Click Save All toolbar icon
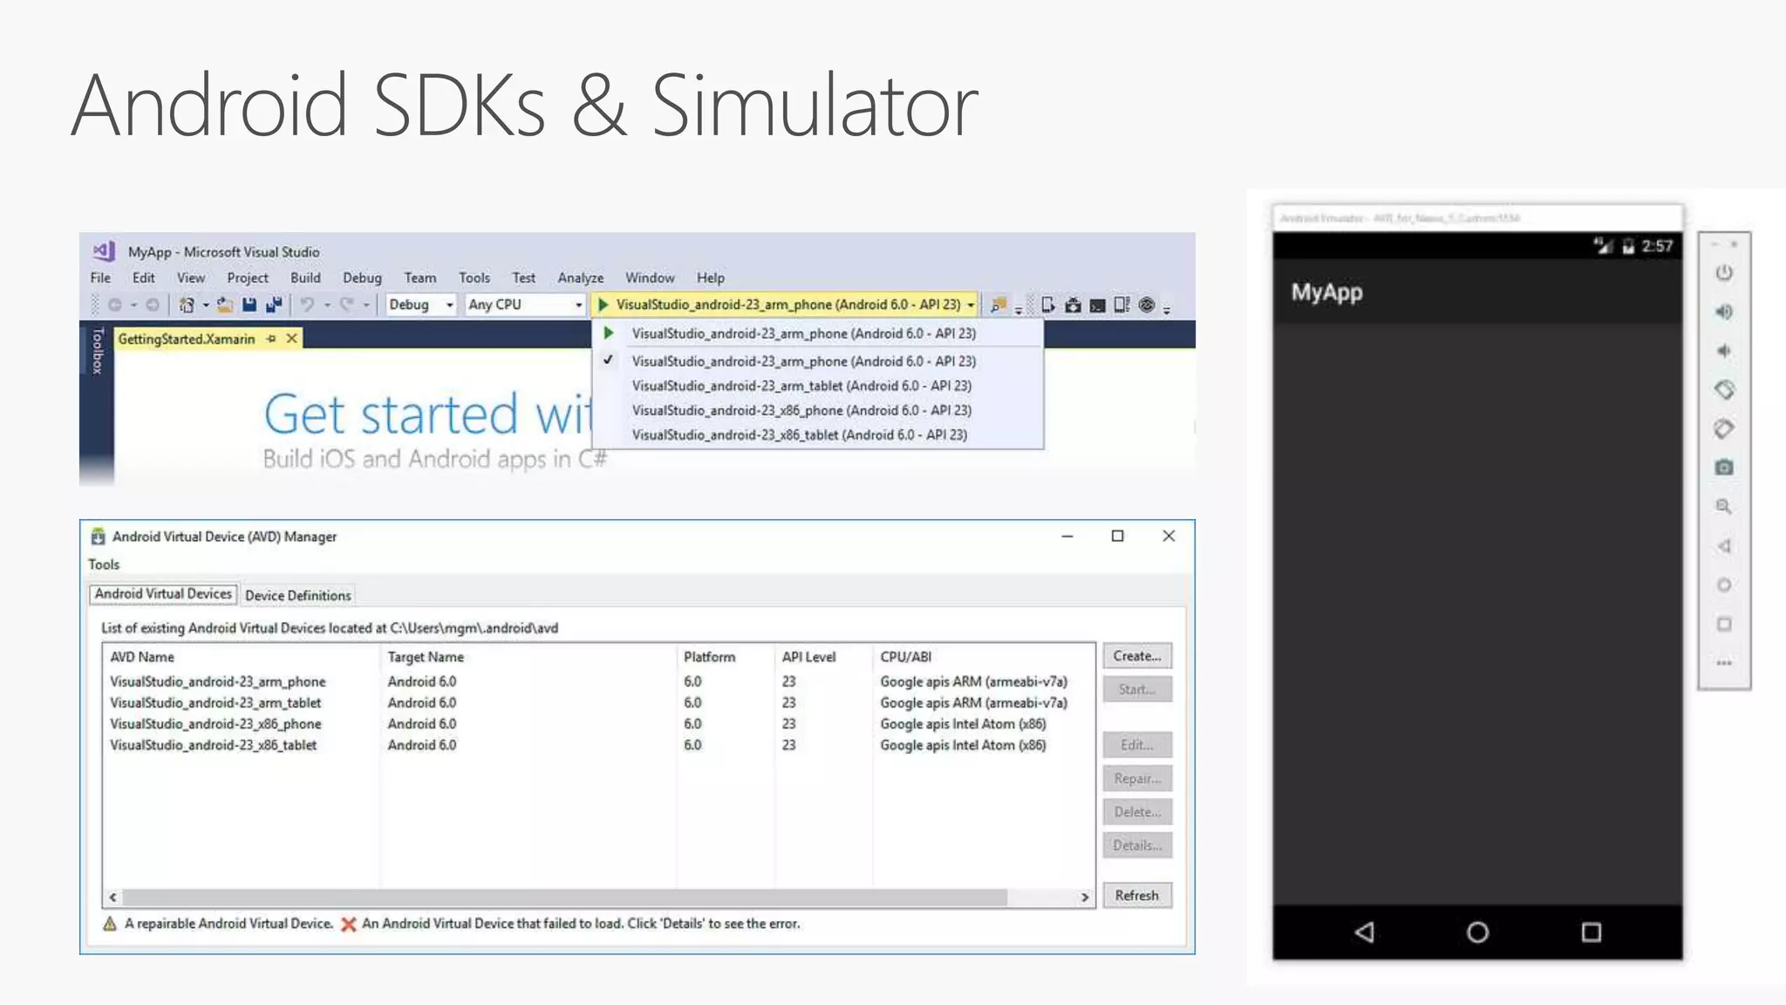1786x1005 pixels. (x=274, y=304)
